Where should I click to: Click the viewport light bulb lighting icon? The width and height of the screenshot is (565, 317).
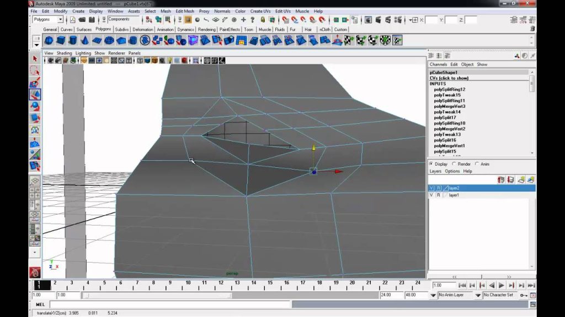coord(169,61)
